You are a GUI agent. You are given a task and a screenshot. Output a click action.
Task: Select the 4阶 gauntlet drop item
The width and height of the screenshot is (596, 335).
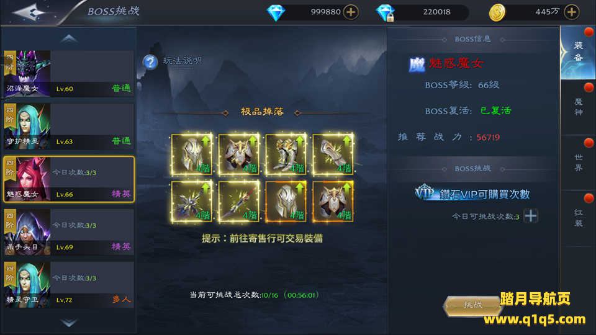(333, 154)
